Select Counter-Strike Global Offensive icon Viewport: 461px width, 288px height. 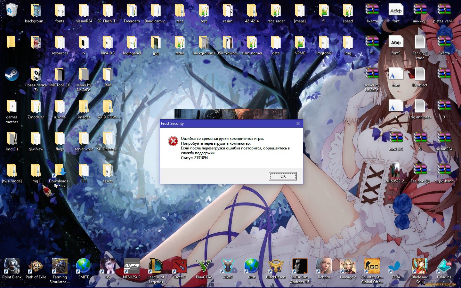coord(372,267)
